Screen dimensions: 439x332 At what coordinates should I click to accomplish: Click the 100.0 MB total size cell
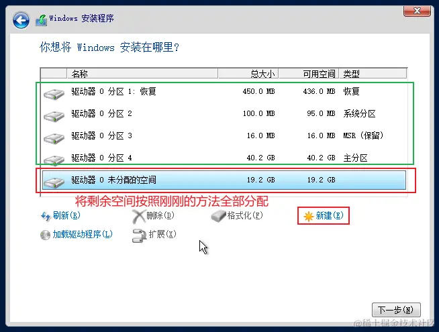click(x=258, y=113)
